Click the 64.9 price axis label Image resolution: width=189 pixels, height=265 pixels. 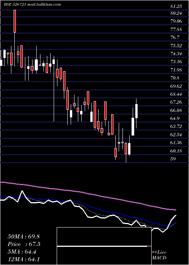click(175, 118)
